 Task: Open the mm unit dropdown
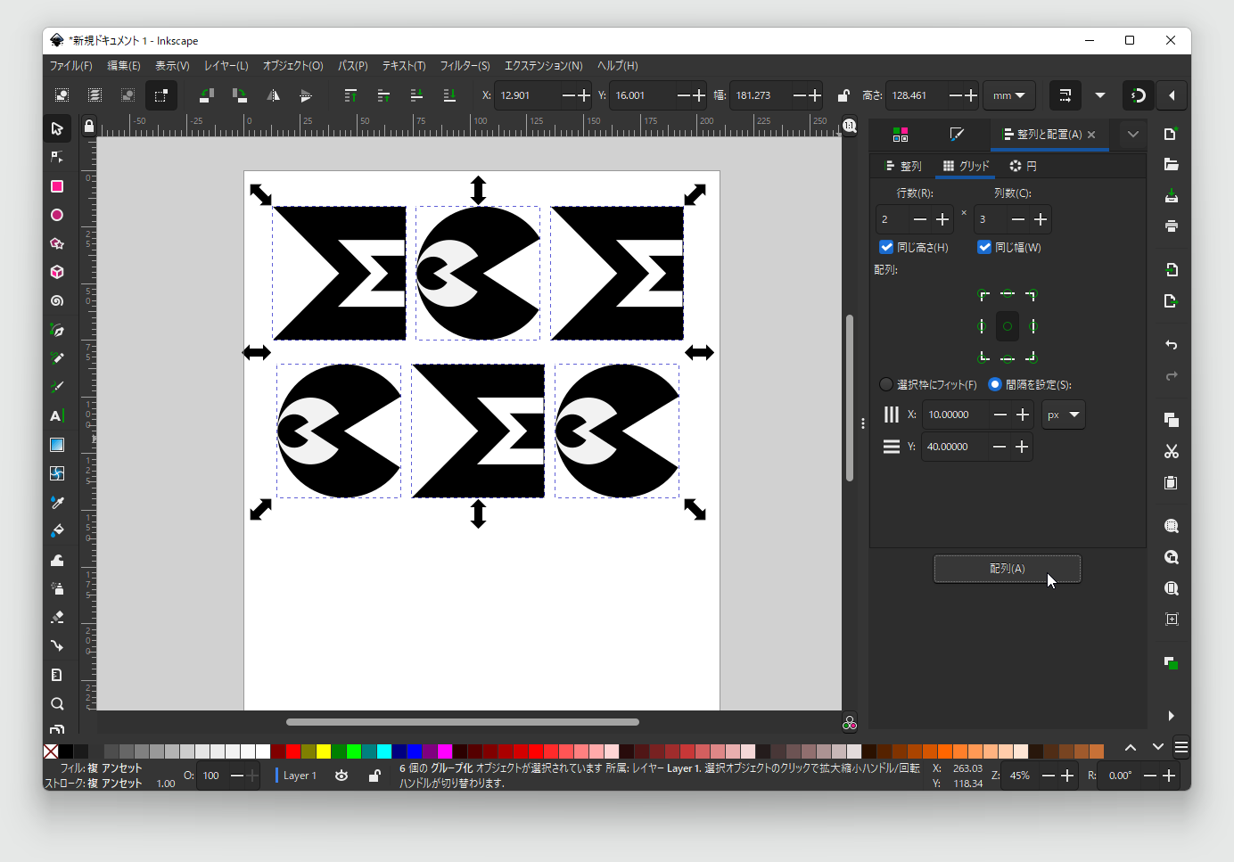coord(1009,95)
